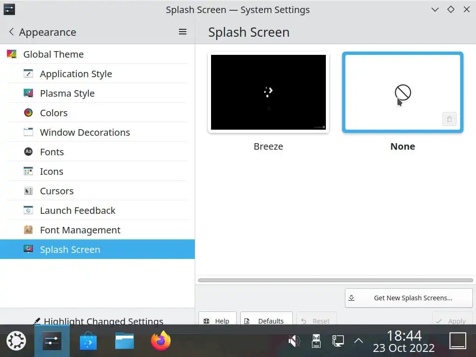This screenshot has height=357, width=476.
Task: Click the Cursors icon
Action: 28,191
